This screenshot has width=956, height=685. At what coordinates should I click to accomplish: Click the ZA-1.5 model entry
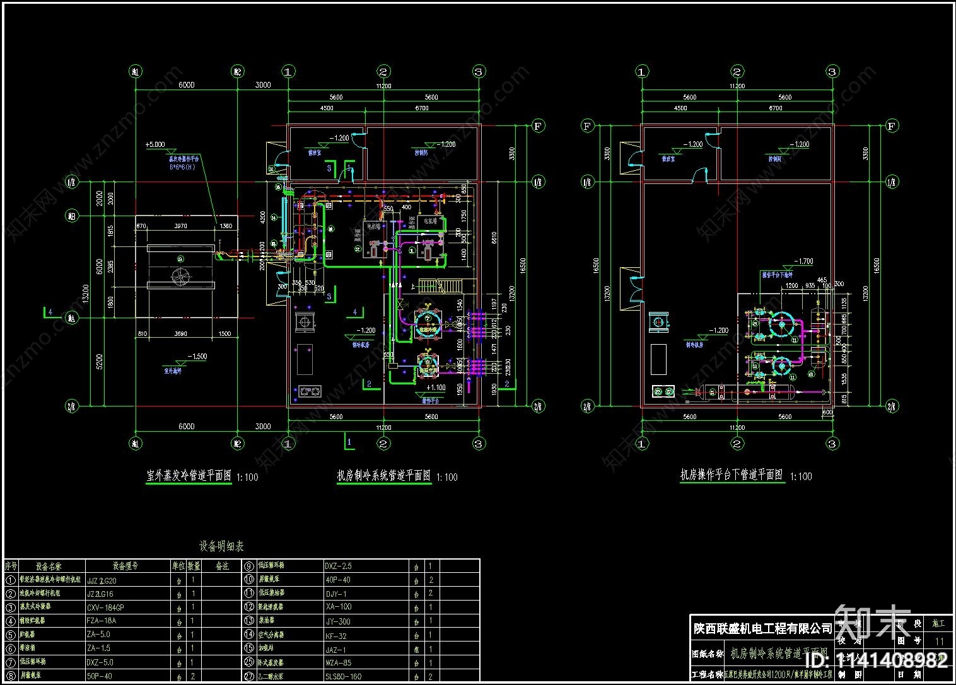(x=98, y=648)
